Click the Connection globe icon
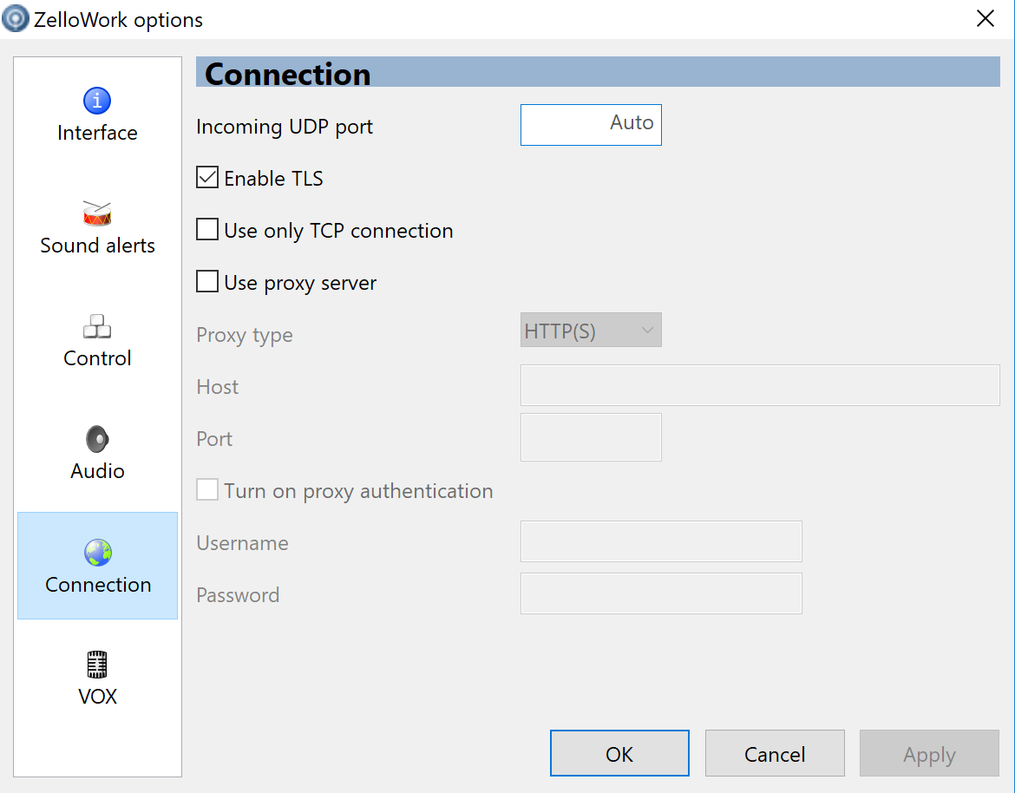Image resolution: width=1015 pixels, height=793 pixels. [x=98, y=552]
